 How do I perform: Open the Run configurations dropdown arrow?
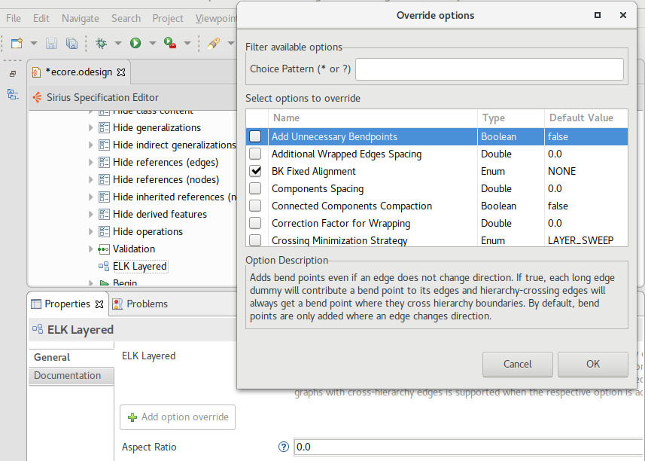pos(152,43)
